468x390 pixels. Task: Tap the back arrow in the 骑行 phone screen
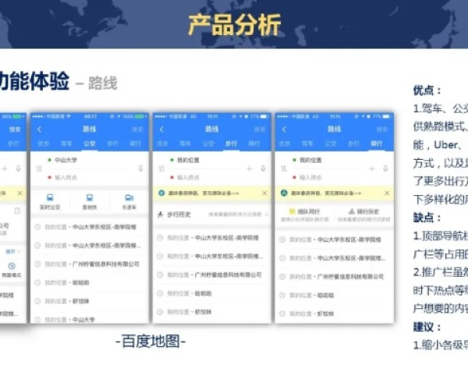pyautogui.click(x=284, y=129)
